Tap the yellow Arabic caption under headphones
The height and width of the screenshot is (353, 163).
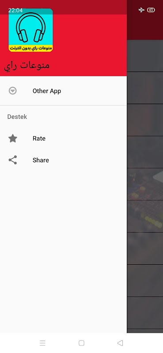click(31, 48)
